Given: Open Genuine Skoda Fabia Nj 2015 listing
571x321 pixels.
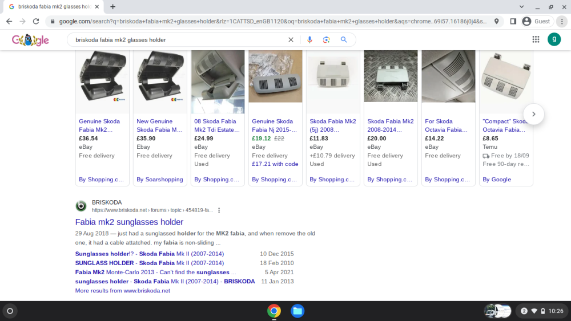Looking at the screenshot, I should pyautogui.click(x=274, y=125).
